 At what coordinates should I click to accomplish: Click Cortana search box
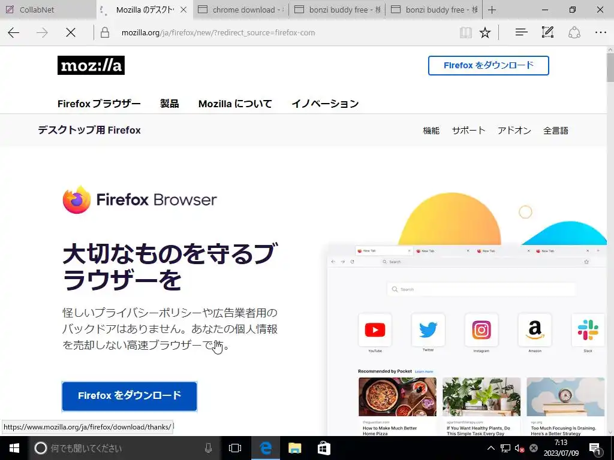click(x=124, y=448)
